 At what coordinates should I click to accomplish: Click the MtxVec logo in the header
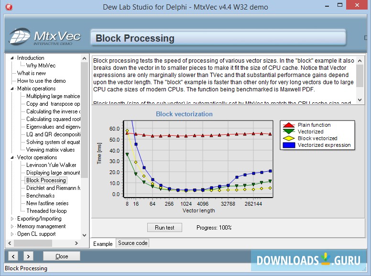(45, 36)
